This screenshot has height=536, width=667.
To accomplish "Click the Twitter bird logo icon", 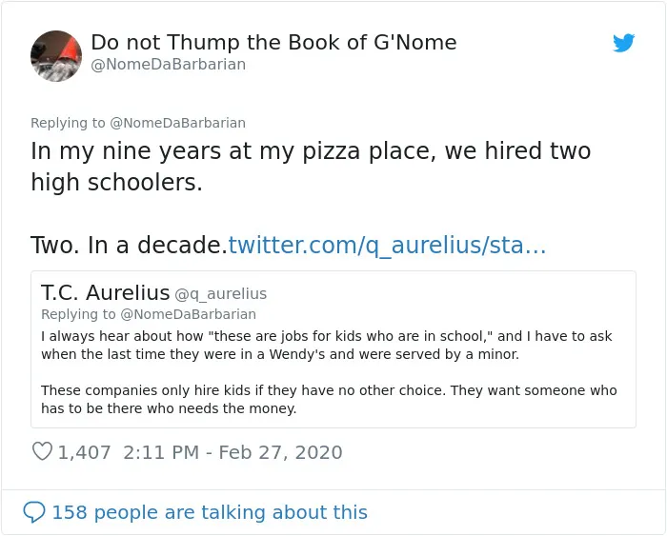I will click(x=623, y=43).
